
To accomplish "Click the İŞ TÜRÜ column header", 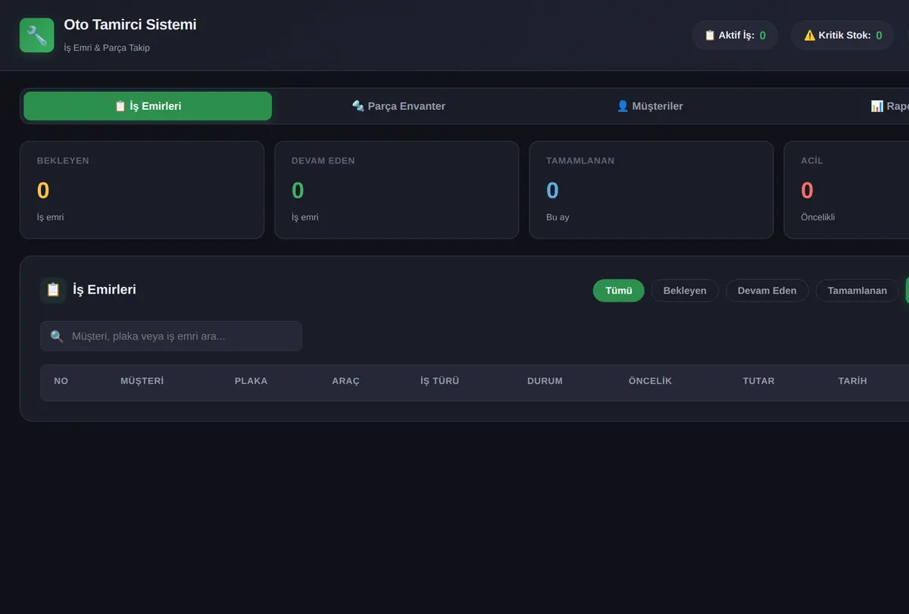I will (x=439, y=381).
